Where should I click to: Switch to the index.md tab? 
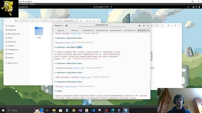(74, 30)
